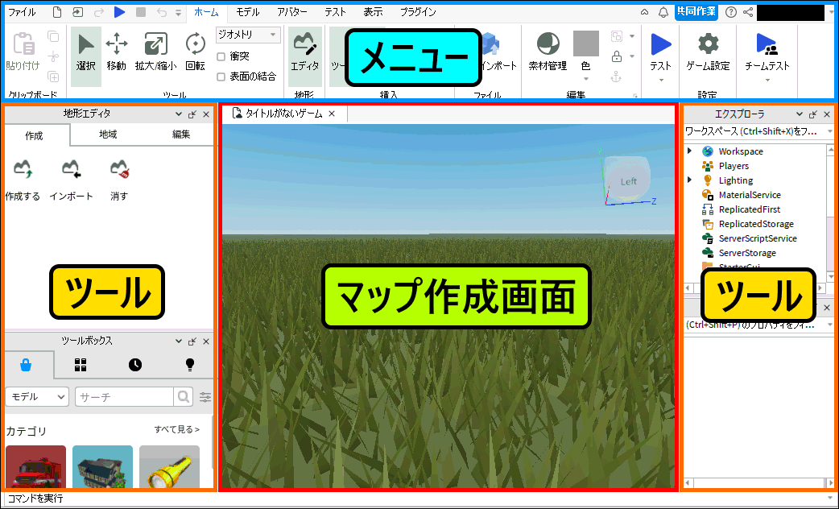Expand the Lighting tree node
The image size is (839, 509).
690,180
